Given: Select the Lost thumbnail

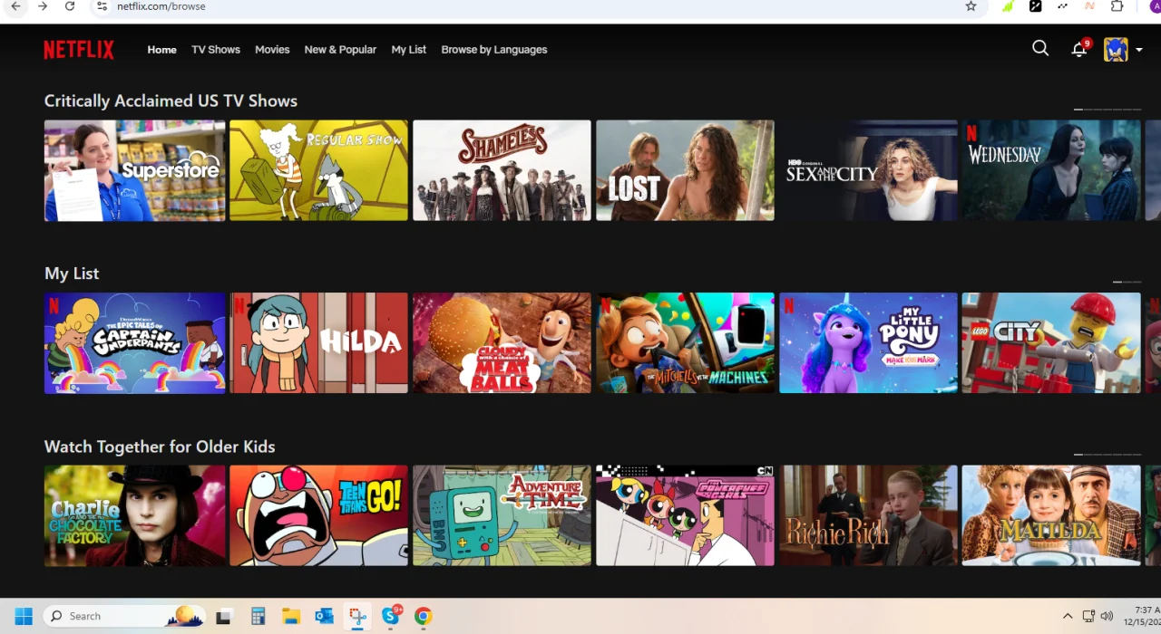Looking at the screenshot, I should (x=685, y=170).
